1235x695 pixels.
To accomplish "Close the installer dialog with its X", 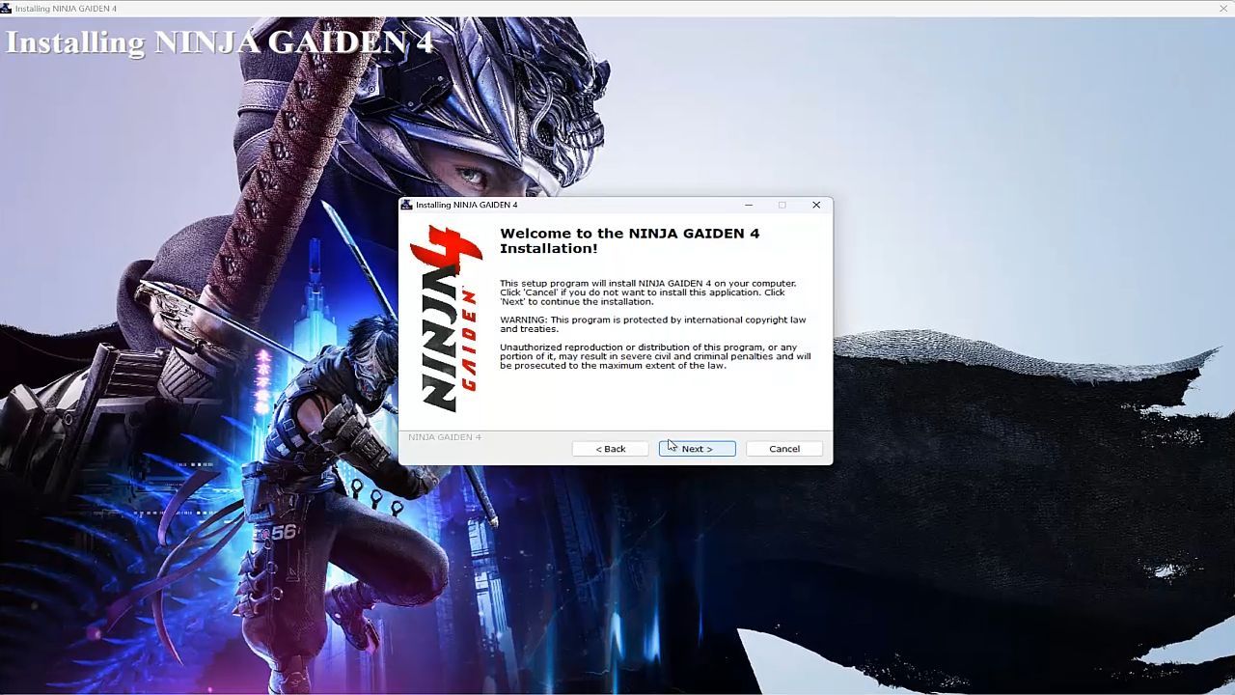I will click(x=816, y=205).
